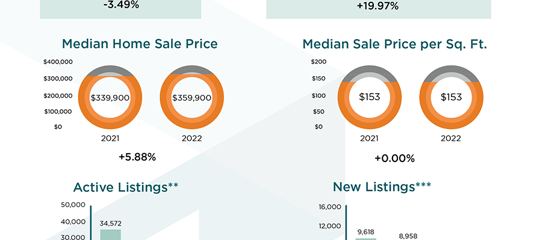Click the 16,000 axis label on New Listings
The width and height of the screenshot is (534, 240).
(x=329, y=207)
